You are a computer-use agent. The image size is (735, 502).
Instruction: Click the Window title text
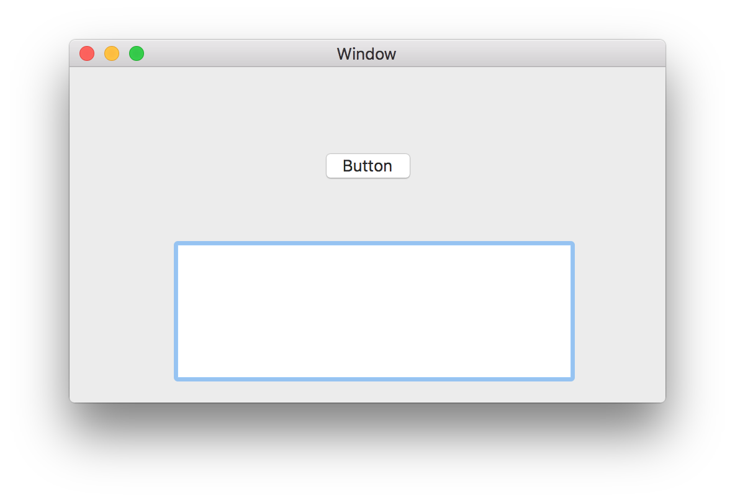tap(366, 54)
